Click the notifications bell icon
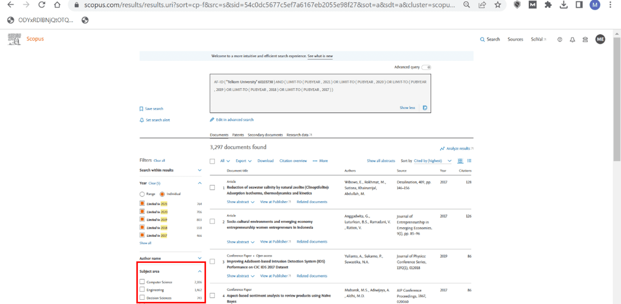This screenshot has height=304, width=621. tap(572, 39)
